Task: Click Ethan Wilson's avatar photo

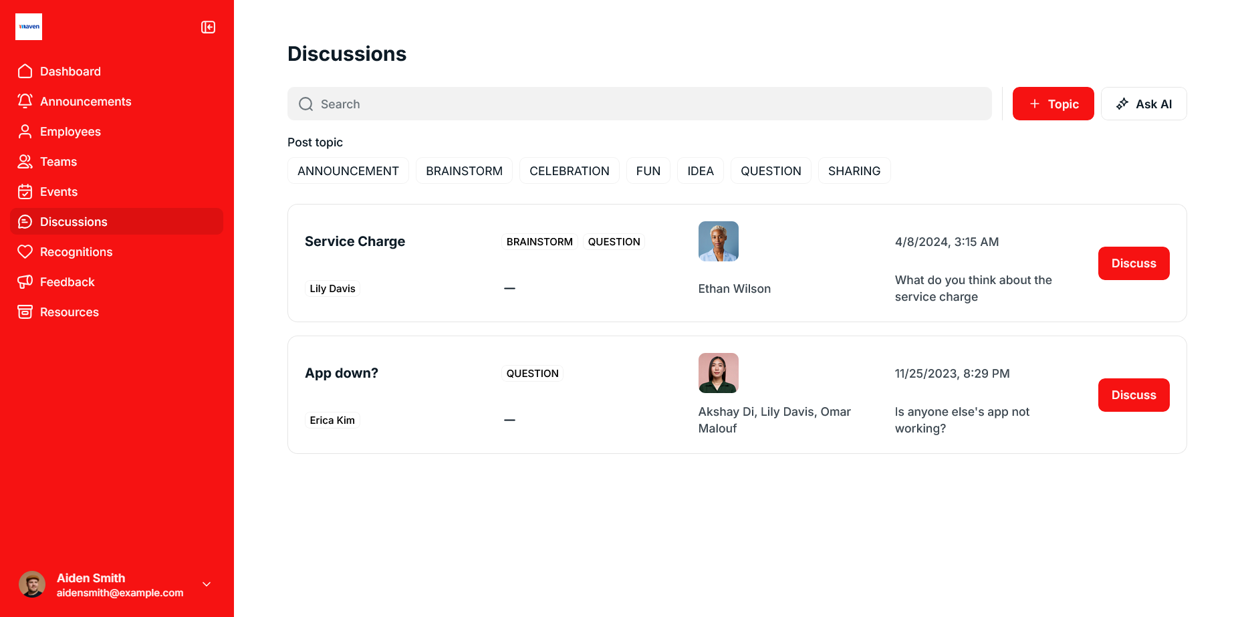Action: [x=718, y=241]
